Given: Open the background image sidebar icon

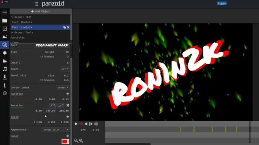Looking at the screenshot, I should 4,37.
